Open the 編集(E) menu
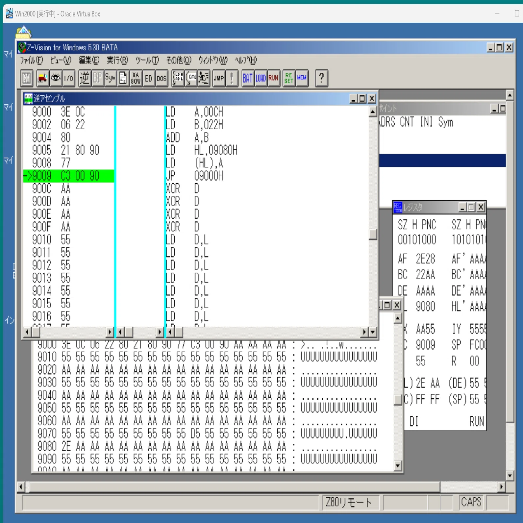Image resolution: width=523 pixels, height=523 pixels. tap(89, 61)
